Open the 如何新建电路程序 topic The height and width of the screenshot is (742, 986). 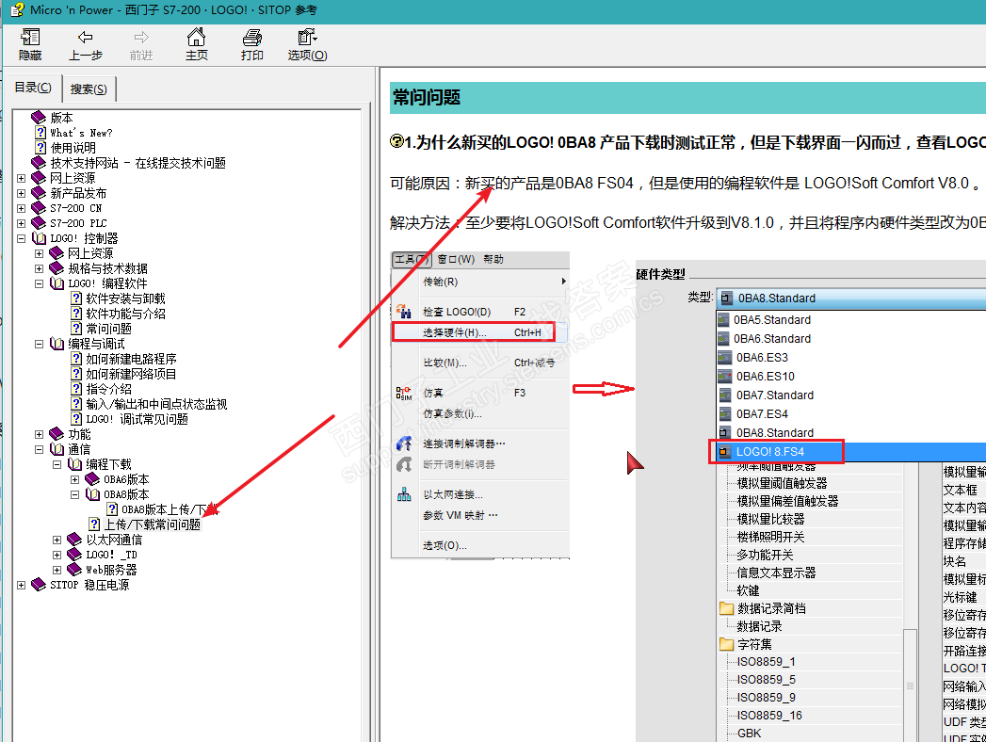pos(132,359)
